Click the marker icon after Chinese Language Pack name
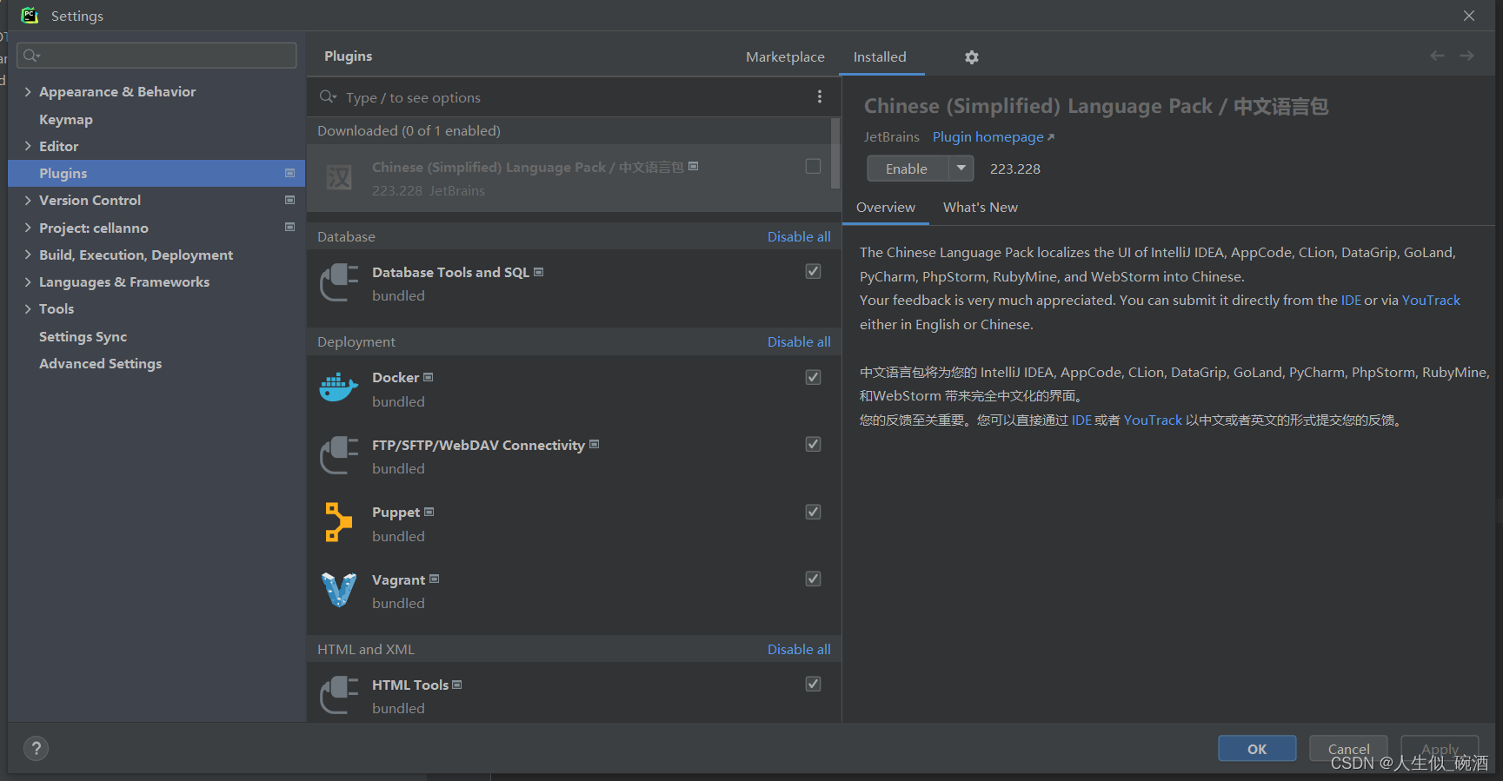Image resolution: width=1503 pixels, height=781 pixels. (694, 166)
